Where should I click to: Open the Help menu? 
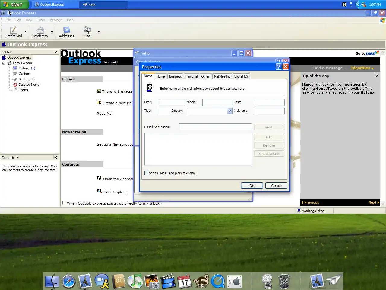pyautogui.click(x=70, y=20)
